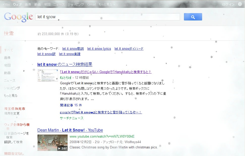Select 動画 in the left sidebar
Screen dimensions: 245x156
7,73
